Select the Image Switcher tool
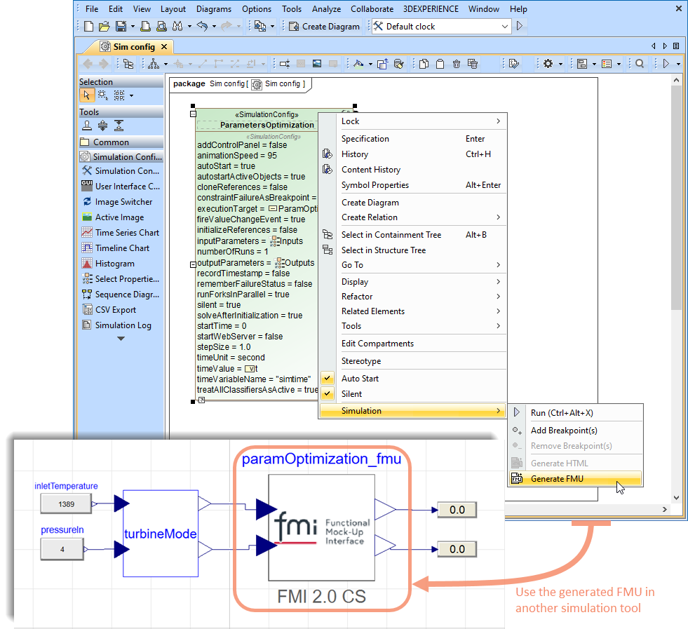The width and height of the screenshot is (688, 629). click(x=123, y=202)
